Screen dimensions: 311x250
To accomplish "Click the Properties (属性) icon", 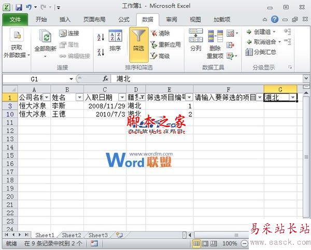I will pos(63,44).
